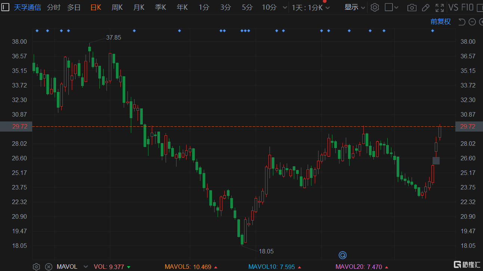Select the 分时 intraday tab
This screenshot has height=271, width=483.
(53, 7)
